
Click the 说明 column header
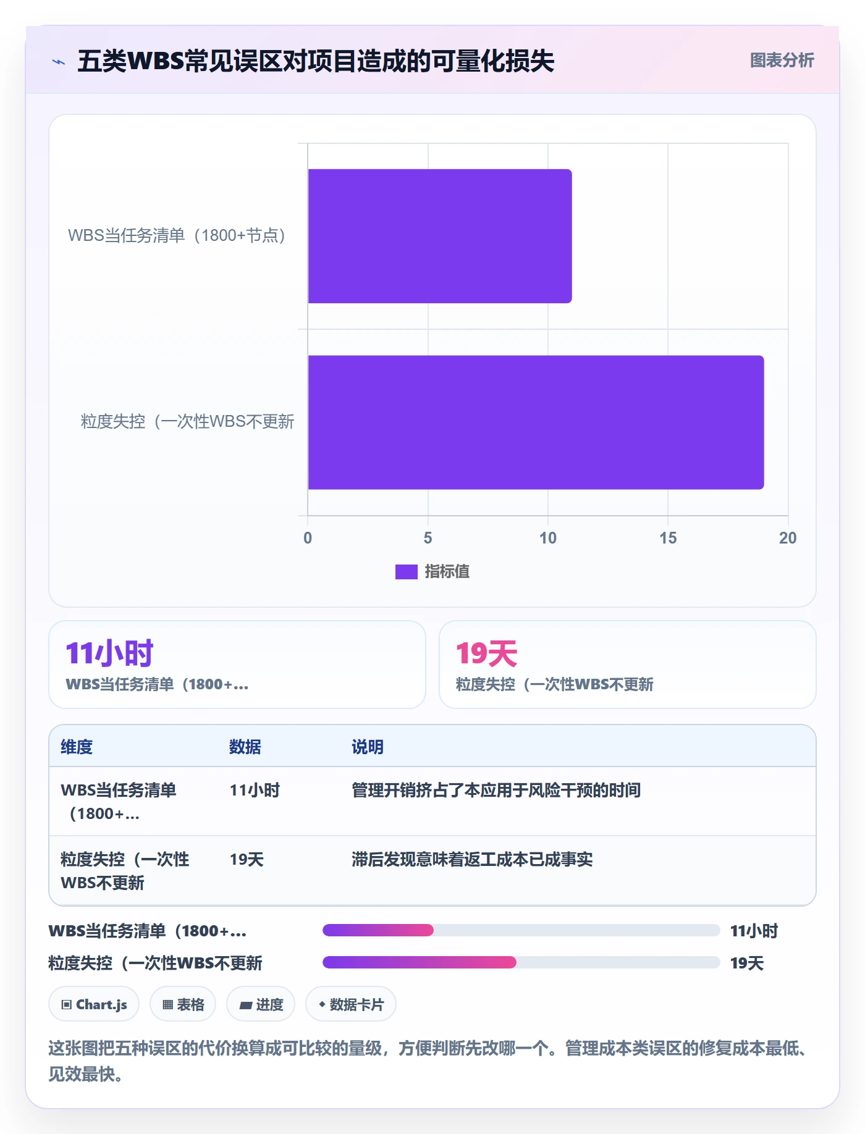point(368,747)
